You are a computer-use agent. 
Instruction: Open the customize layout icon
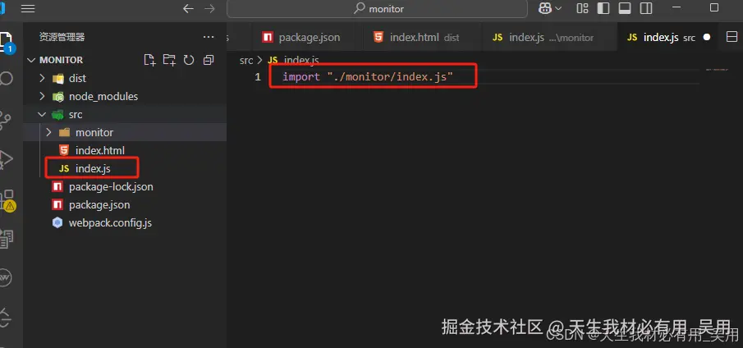click(x=582, y=8)
